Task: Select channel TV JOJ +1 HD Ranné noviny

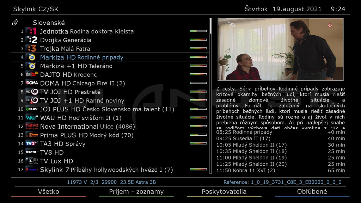Action: pyautogui.click(x=110, y=100)
